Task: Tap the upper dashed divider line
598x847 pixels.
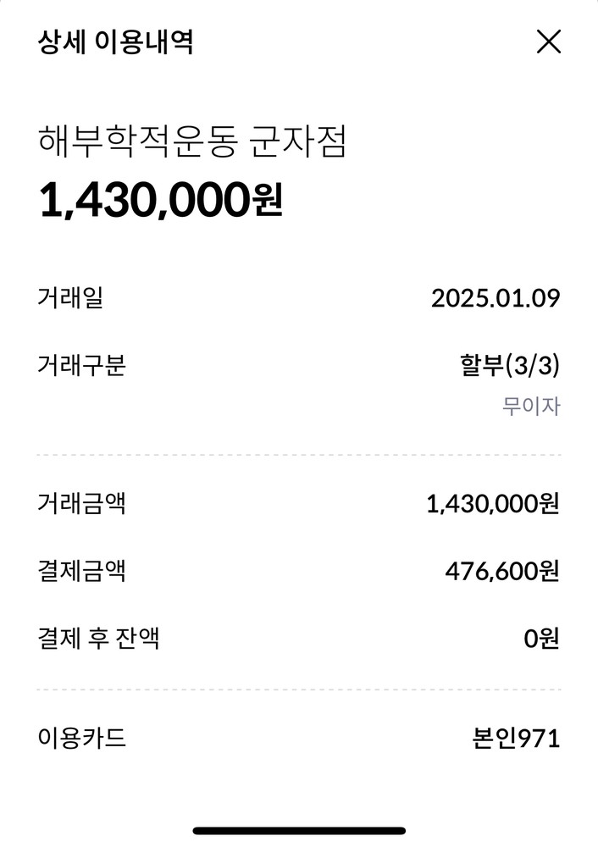Action: coord(299,455)
